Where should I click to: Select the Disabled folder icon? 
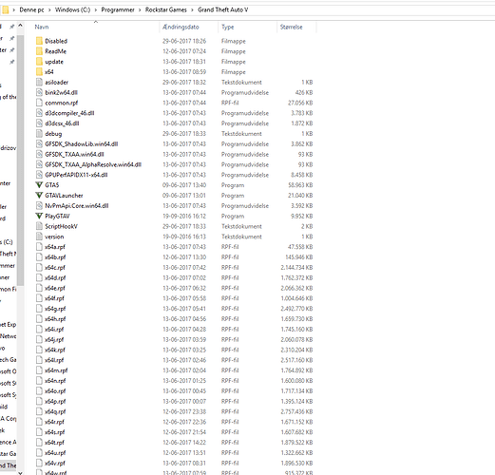(39, 41)
